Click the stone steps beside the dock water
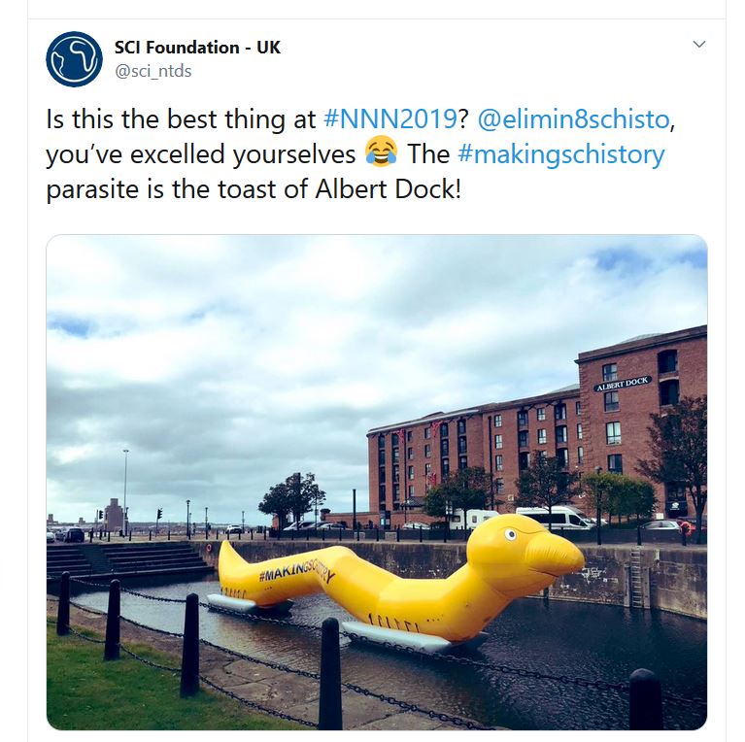Image resolution: width=745 pixels, height=742 pixels. tap(126, 560)
